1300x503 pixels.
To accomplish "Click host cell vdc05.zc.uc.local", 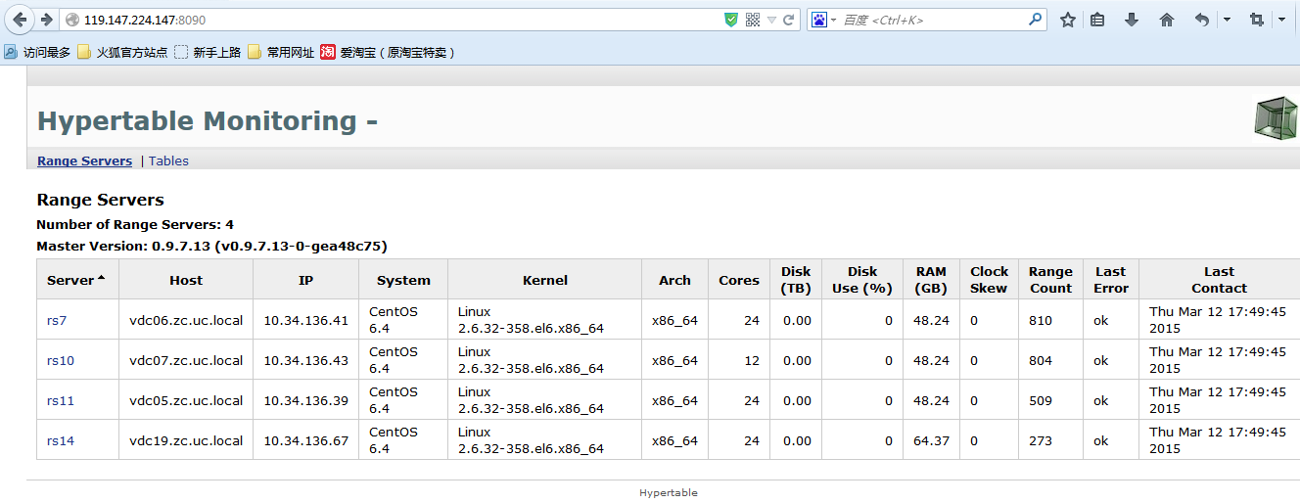I will [186, 400].
